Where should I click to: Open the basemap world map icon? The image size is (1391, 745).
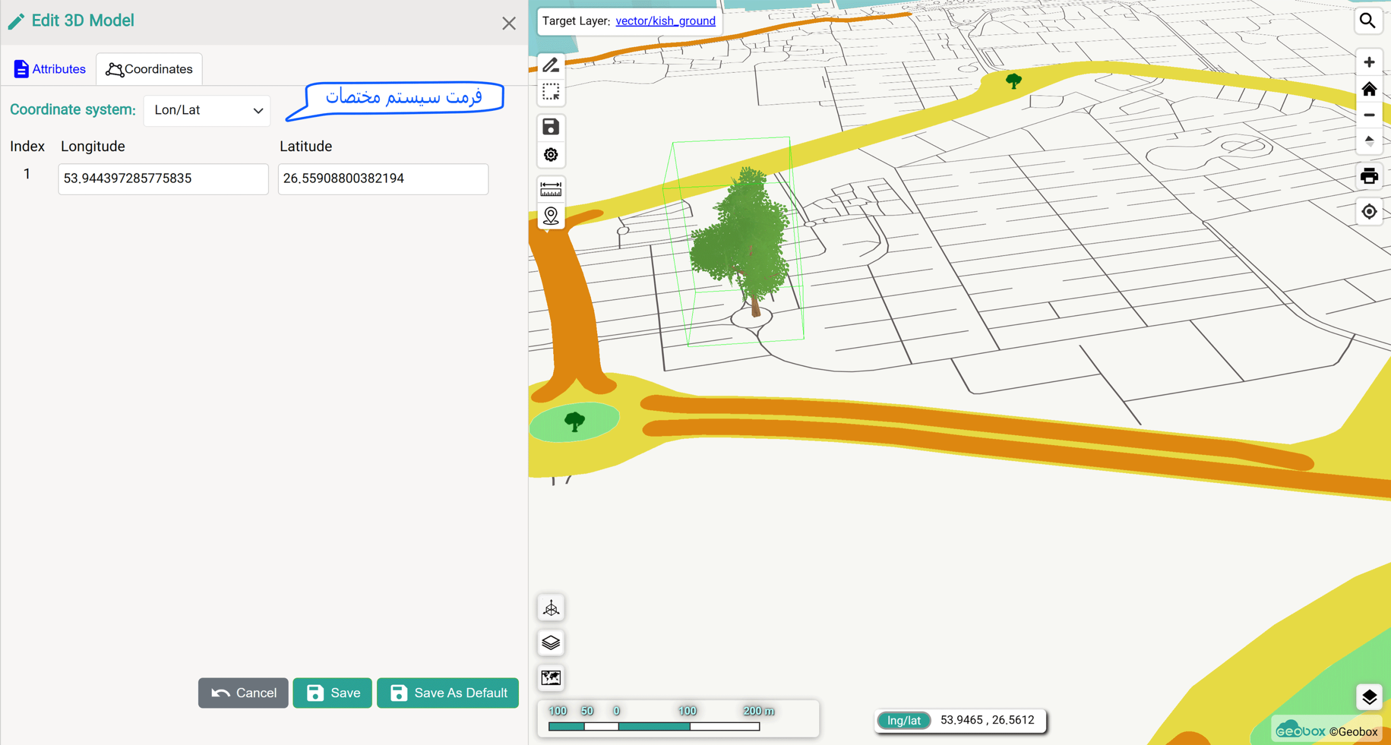[550, 678]
